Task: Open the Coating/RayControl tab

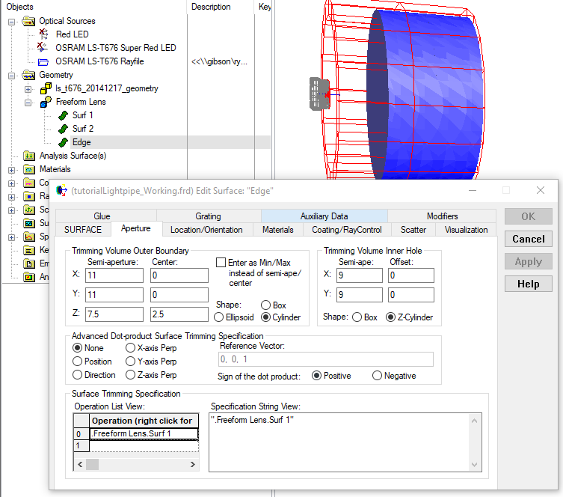Action: click(347, 230)
